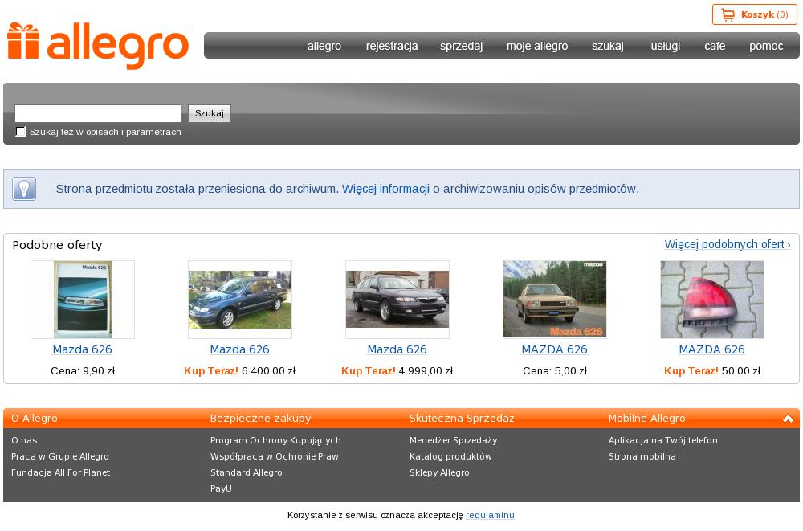Enable search in descriptions and parameters
Image resolution: width=803 pixels, height=531 pixels.
[x=21, y=132]
